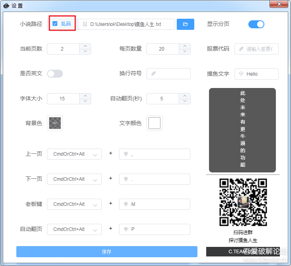The image size is (291, 266).
Task: Click the blue folder browse button
Action: (185, 24)
